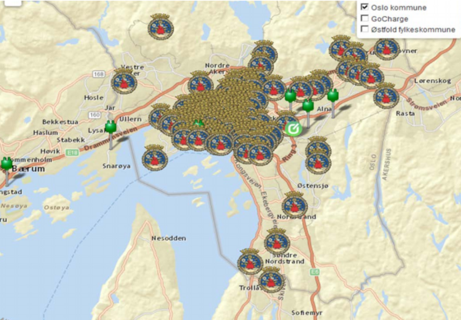Tick the Østfold fylkeskommune checkbox

365,29
